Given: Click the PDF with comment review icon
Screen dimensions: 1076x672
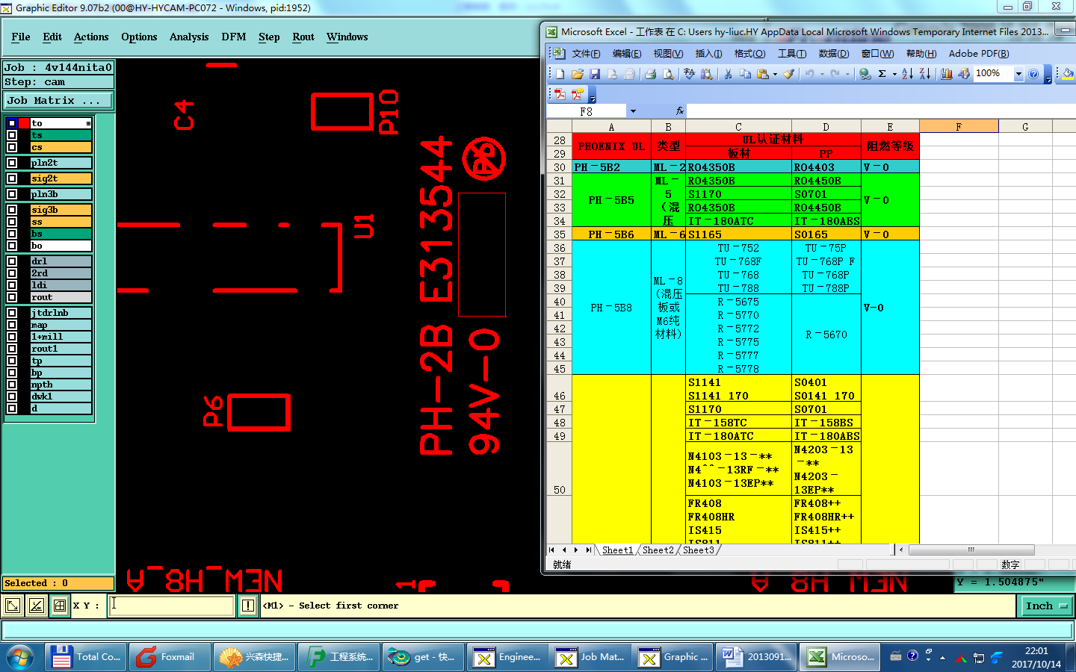Looking at the screenshot, I should coord(578,94).
